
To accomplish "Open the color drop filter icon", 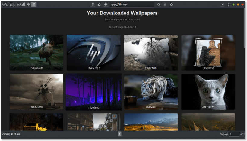I will click(x=171, y=5).
